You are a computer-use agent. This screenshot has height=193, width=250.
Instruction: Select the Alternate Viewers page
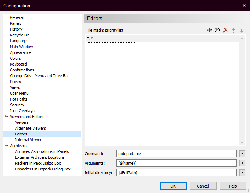pyautogui.click(x=31, y=128)
